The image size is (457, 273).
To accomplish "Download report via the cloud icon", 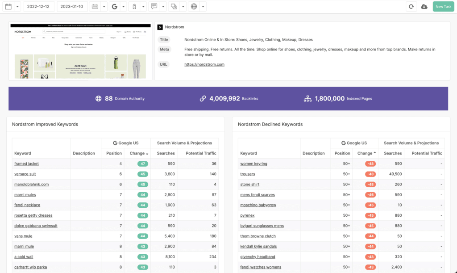I will tap(424, 6).
